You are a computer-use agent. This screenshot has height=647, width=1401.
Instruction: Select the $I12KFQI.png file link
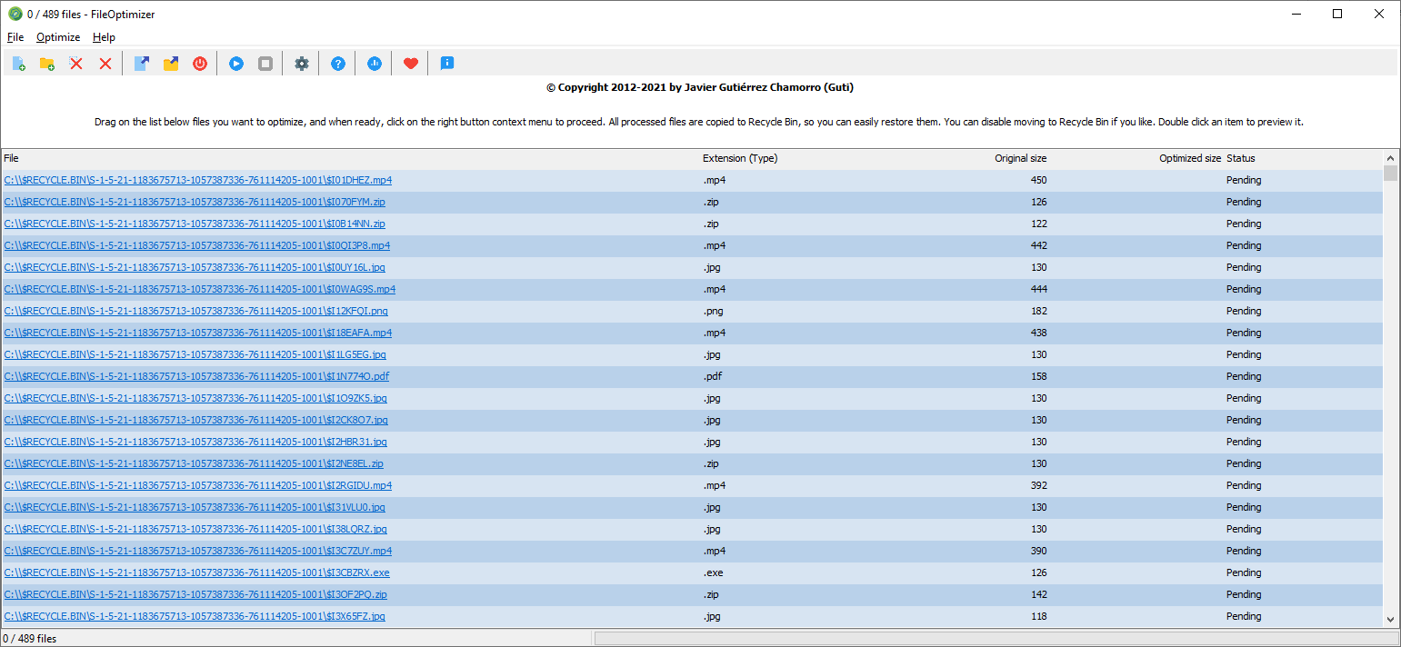tap(196, 311)
